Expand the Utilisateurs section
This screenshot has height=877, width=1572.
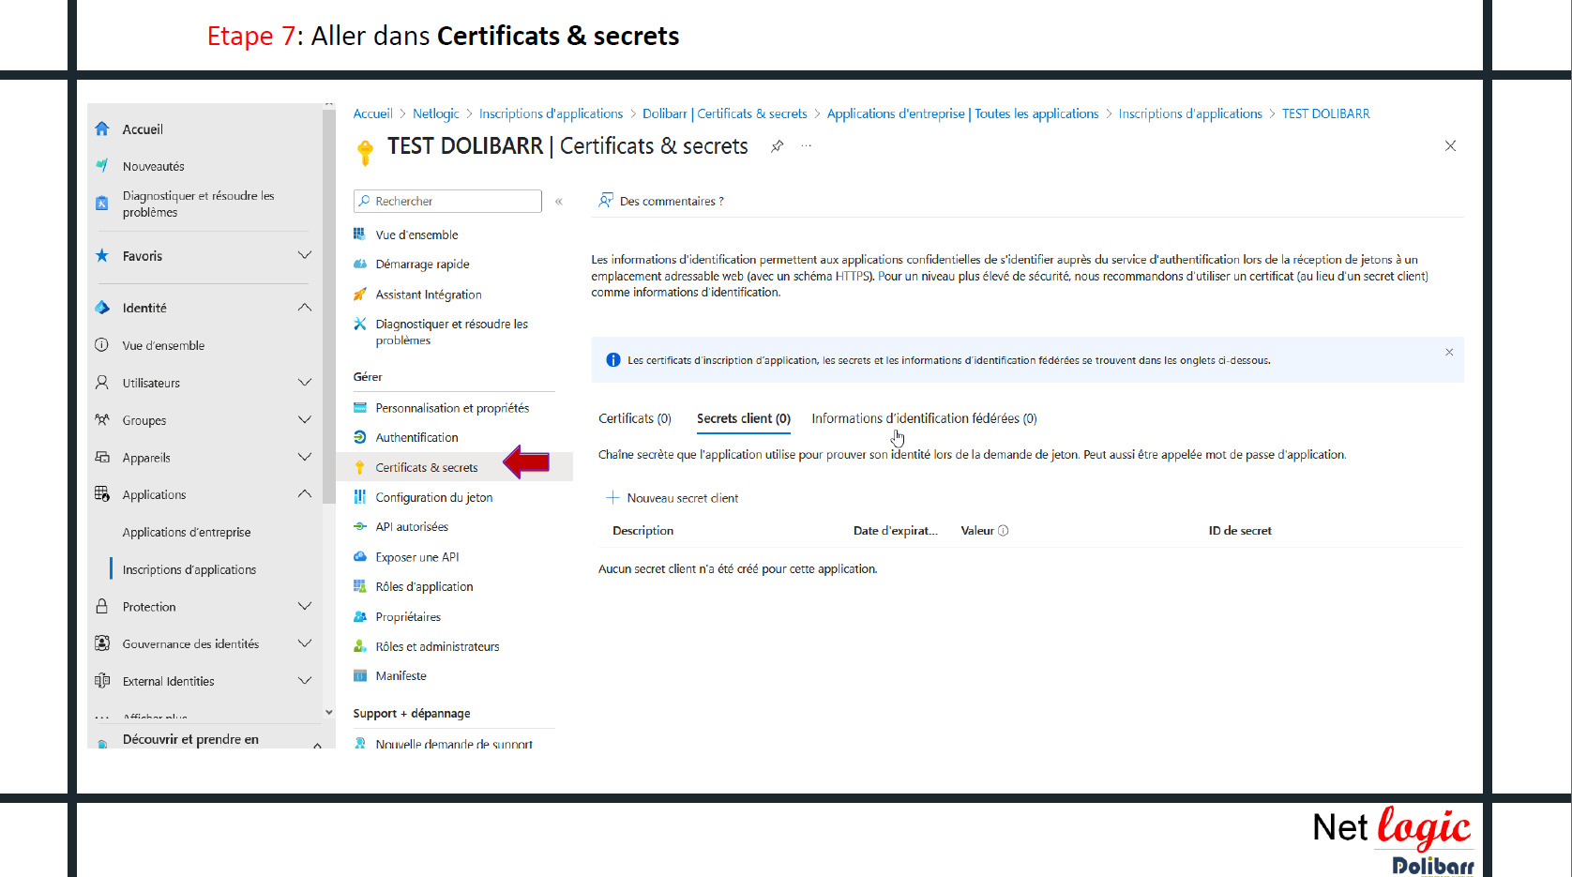(x=305, y=383)
